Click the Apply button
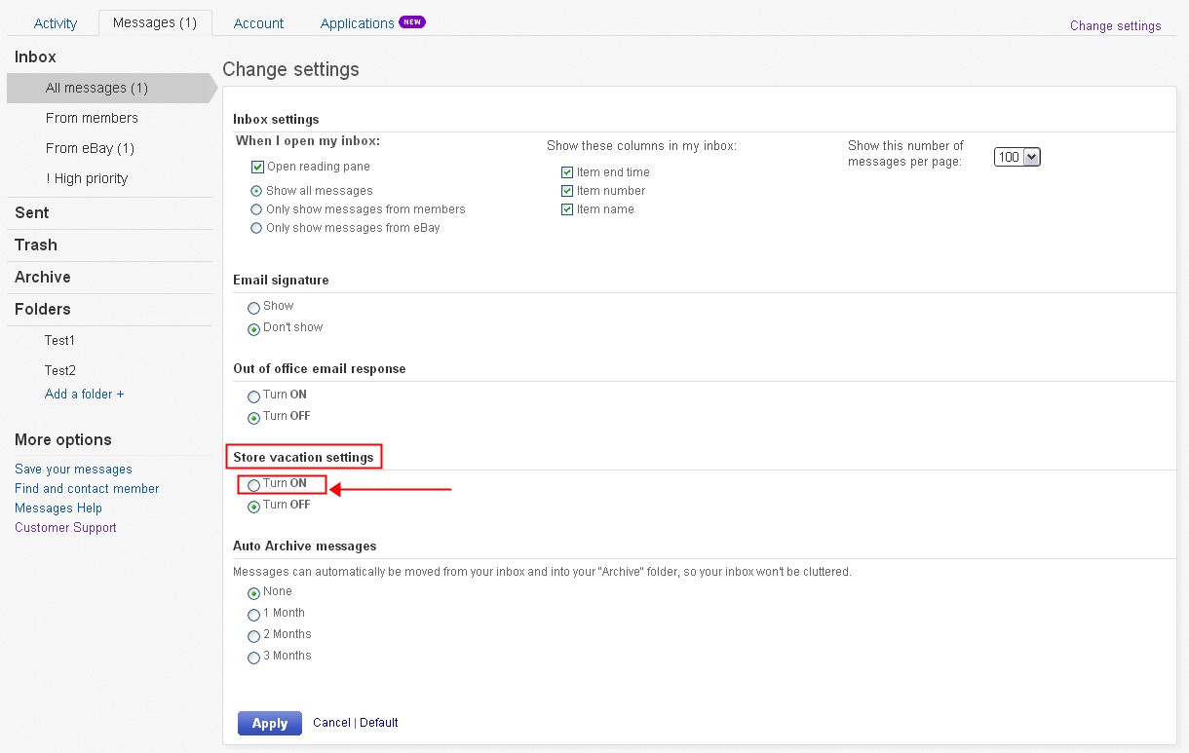The height and width of the screenshot is (753, 1189). pyautogui.click(x=269, y=723)
